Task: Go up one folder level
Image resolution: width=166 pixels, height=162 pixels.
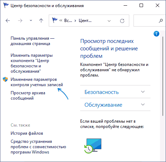Action: [41, 21]
